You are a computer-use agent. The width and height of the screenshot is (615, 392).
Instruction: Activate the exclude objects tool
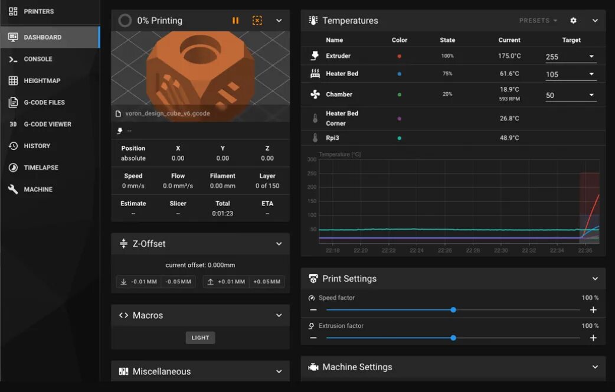tap(257, 20)
